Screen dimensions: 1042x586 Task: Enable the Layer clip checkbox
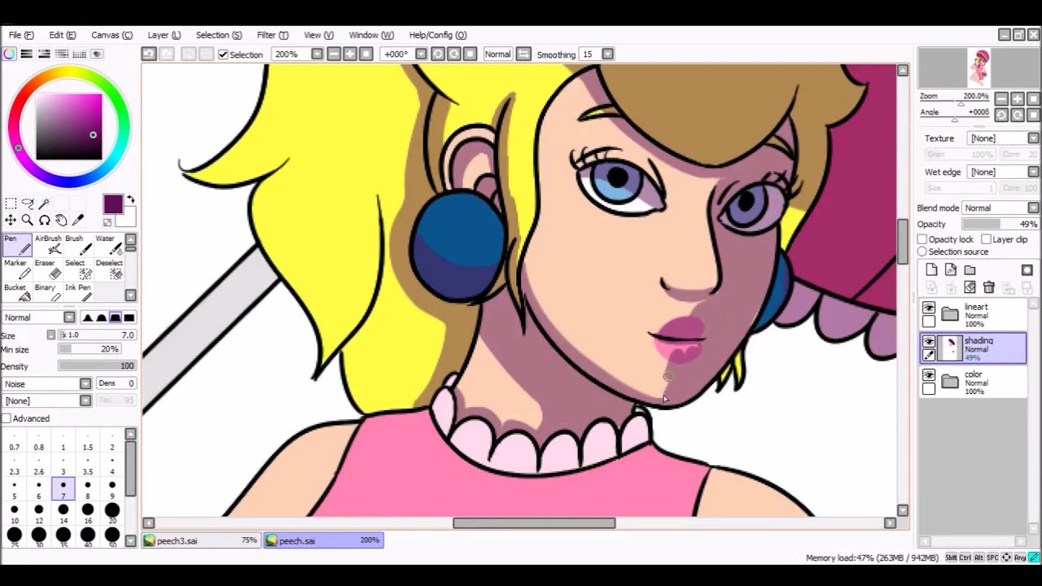(986, 239)
